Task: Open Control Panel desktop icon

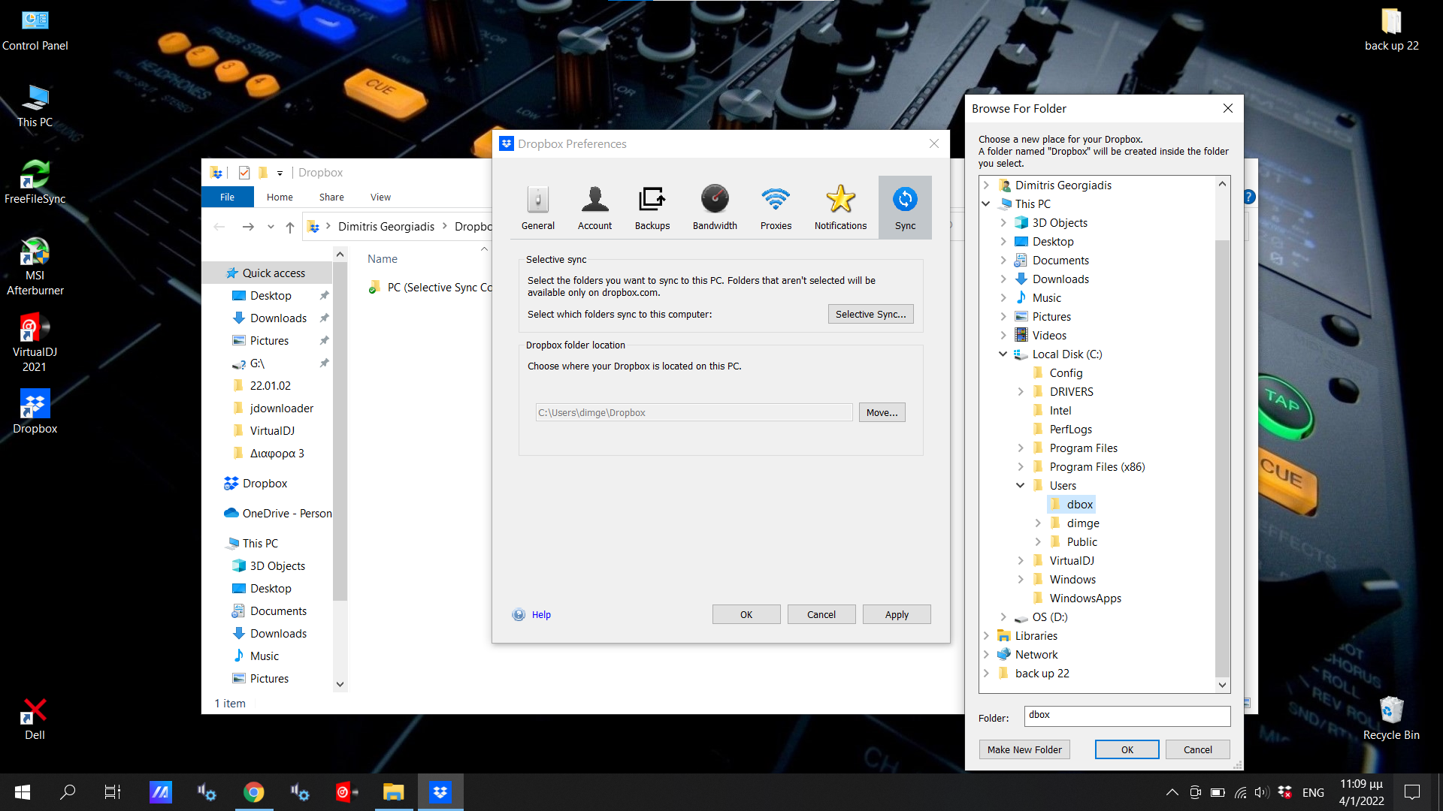Action: (x=35, y=31)
